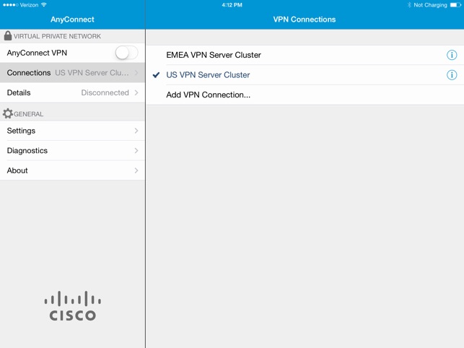Viewport: 464px width, 348px height.
Task: Click the AnyConnect header title
Action: click(72, 19)
